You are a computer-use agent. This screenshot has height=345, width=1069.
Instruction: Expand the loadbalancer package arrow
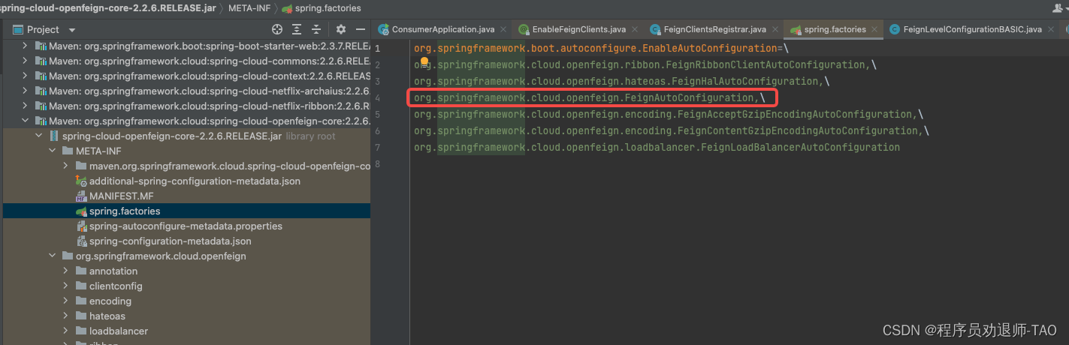tap(65, 331)
